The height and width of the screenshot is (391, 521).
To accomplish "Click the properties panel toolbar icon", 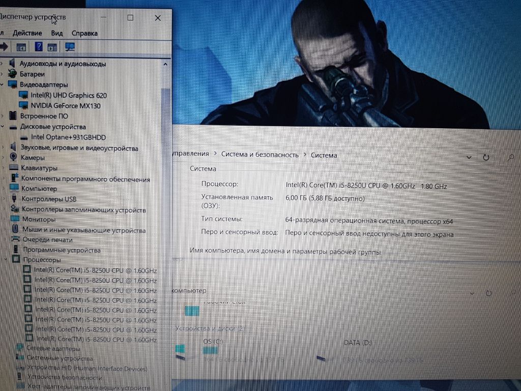I will [x=52, y=47].
